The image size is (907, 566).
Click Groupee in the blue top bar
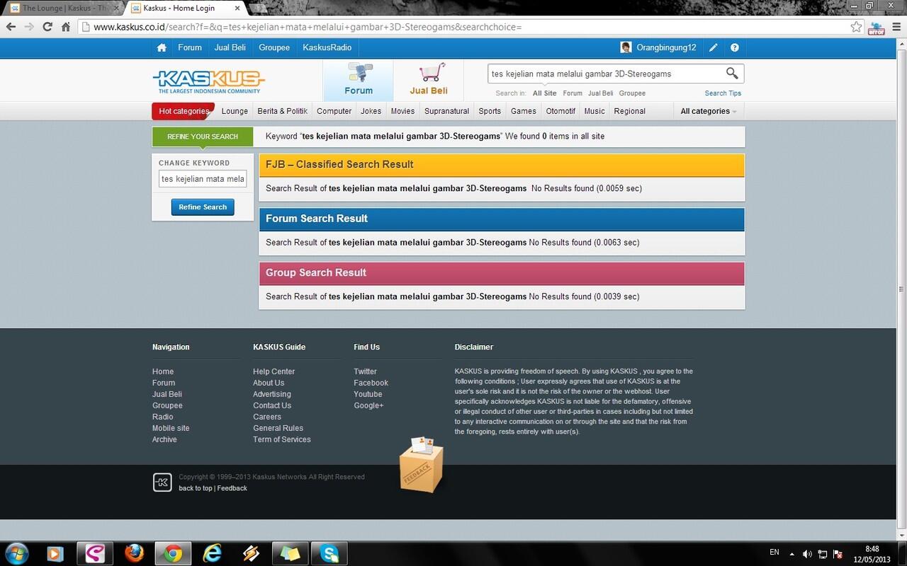274,47
